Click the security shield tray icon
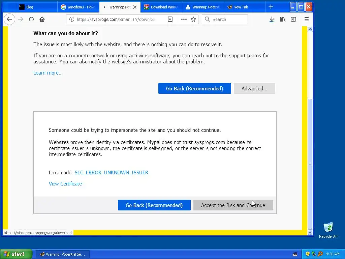Image resolution: width=345 pixels, height=259 pixels. (x=308, y=254)
